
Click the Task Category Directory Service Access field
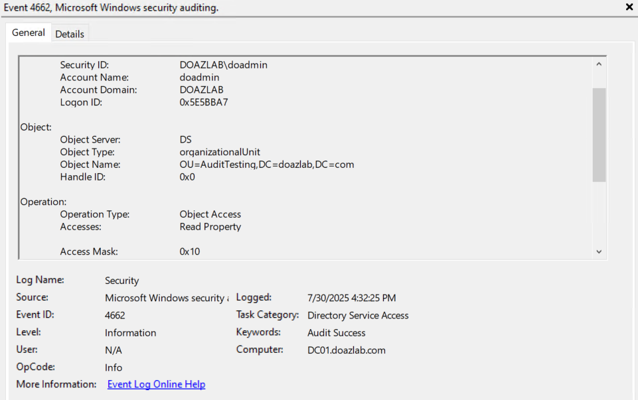click(x=358, y=315)
